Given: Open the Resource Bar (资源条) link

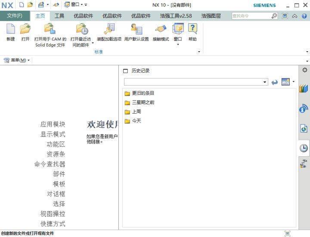Looking at the screenshot, I should (x=56, y=154).
